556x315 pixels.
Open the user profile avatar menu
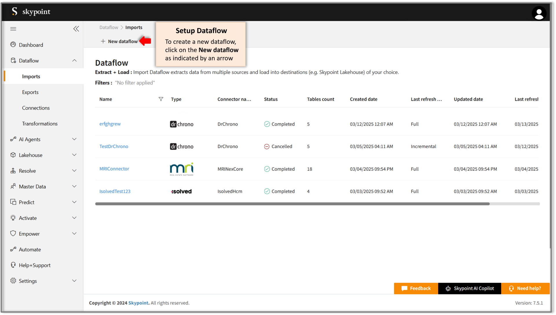(539, 13)
